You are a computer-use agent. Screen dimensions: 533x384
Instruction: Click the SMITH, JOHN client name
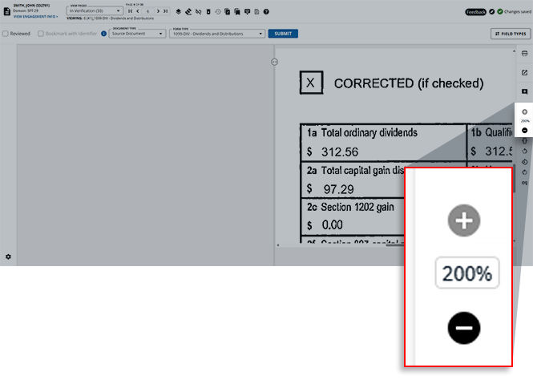coord(31,6)
